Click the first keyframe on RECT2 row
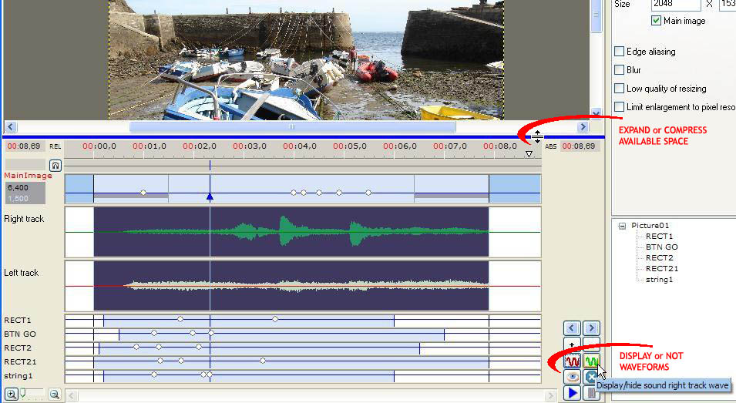Image resolution: width=736 pixels, height=403 pixels. [x=136, y=348]
